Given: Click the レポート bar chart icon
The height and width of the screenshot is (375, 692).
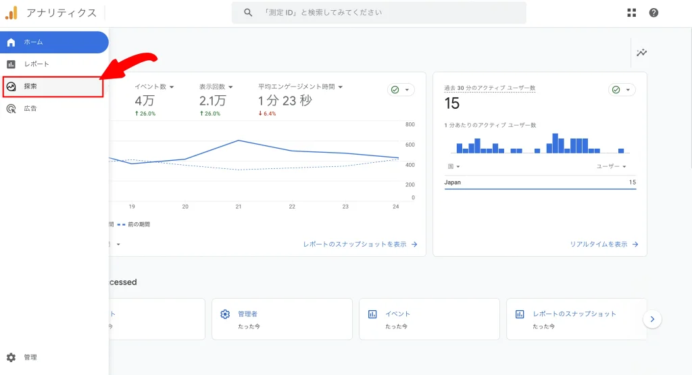Looking at the screenshot, I should click(11, 64).
